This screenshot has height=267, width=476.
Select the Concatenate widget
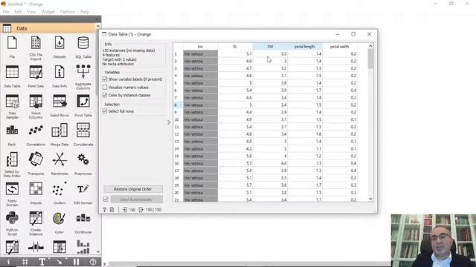83,131
